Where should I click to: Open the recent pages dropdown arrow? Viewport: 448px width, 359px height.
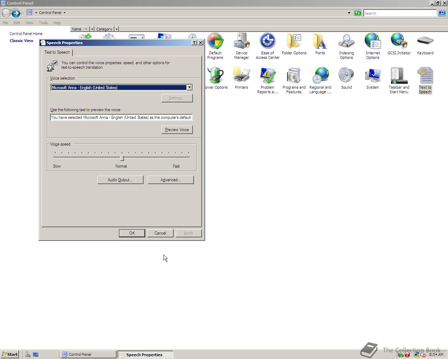(x=22, y=13)
